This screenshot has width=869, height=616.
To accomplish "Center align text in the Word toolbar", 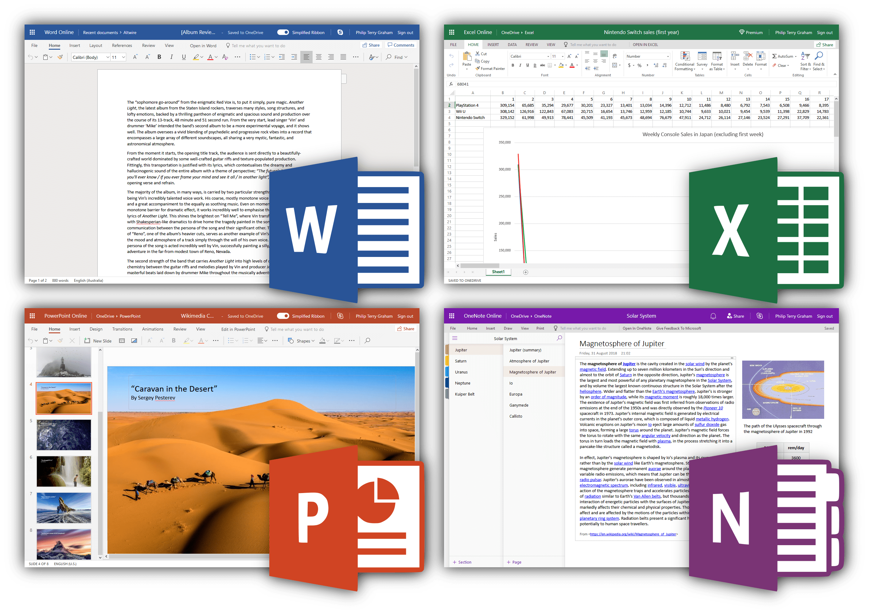I will pyautogui.click(x=319, y=57).
